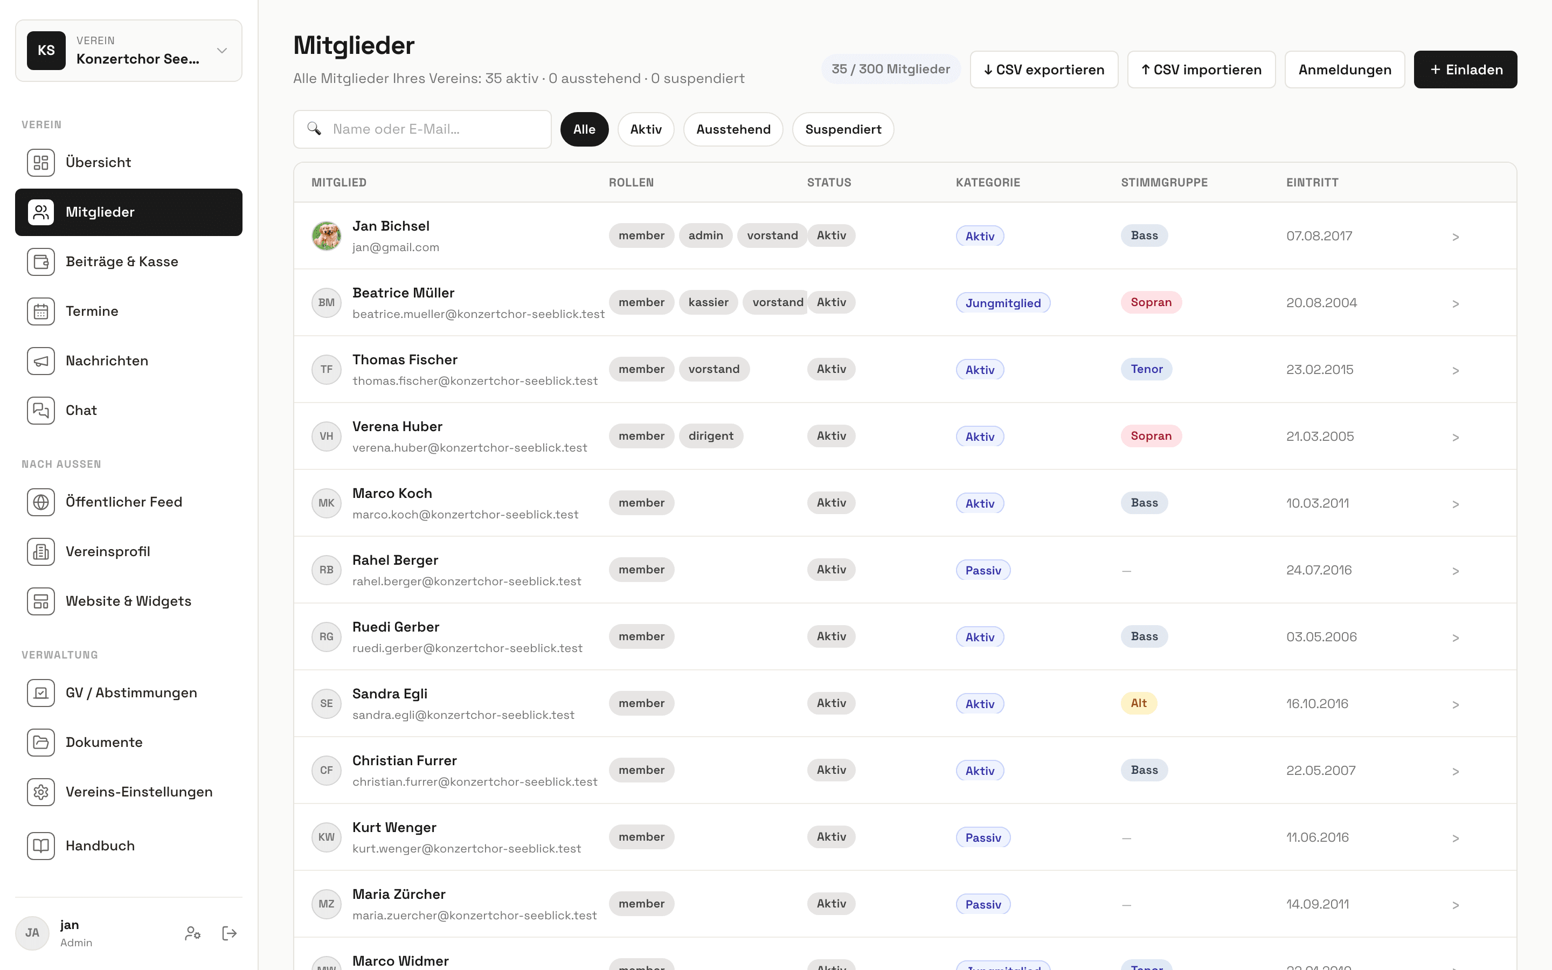Focus the Name oder E-Mail search field
The height and width of the screenshot is (970, 1552).
click(x=422, y=129)
